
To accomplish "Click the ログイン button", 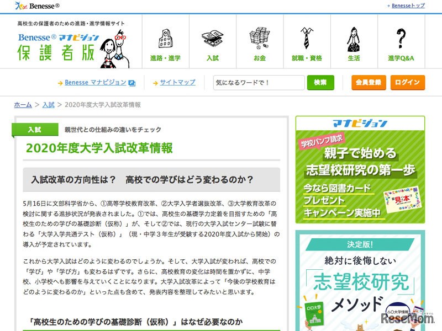I will pos(408,82).
